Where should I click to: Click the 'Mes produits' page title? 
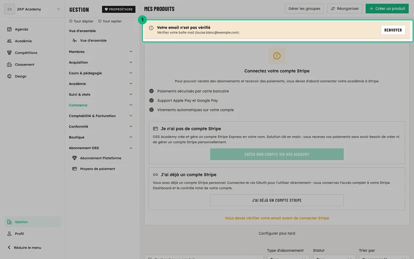(159, 9)
